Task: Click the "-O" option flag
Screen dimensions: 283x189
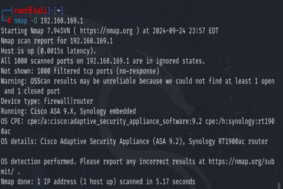Action: click(x=34, y=21)
